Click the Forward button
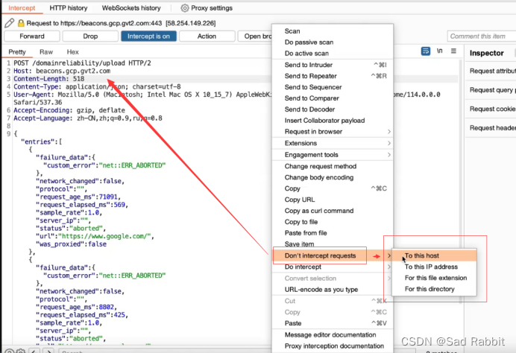Image resolution: width=516 pixels, height=353 pixels. (32, 36)
